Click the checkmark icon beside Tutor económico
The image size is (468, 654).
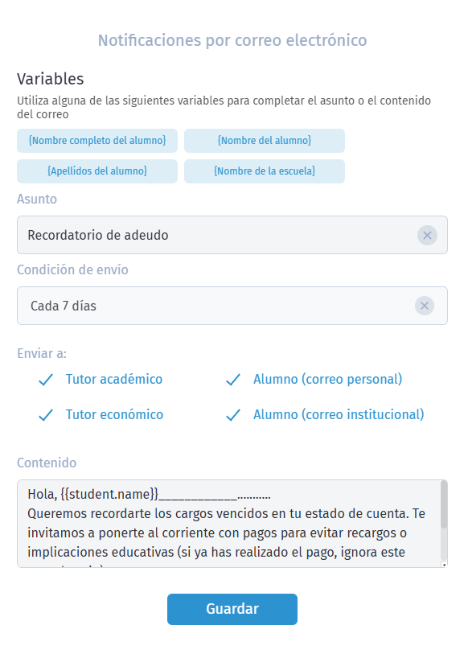click(x=46, y=414)
